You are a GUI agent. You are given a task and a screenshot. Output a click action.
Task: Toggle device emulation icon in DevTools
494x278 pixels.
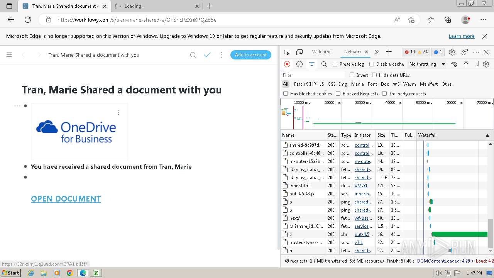pyautogui.click(x=299, y=52)
